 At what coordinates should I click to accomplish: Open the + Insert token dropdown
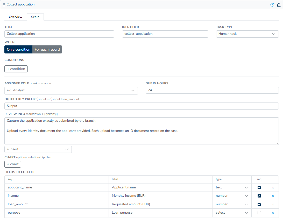pyautogui.click(x=38, y=149)
